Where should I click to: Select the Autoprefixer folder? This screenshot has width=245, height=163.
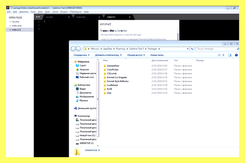(x=111, y=65)
